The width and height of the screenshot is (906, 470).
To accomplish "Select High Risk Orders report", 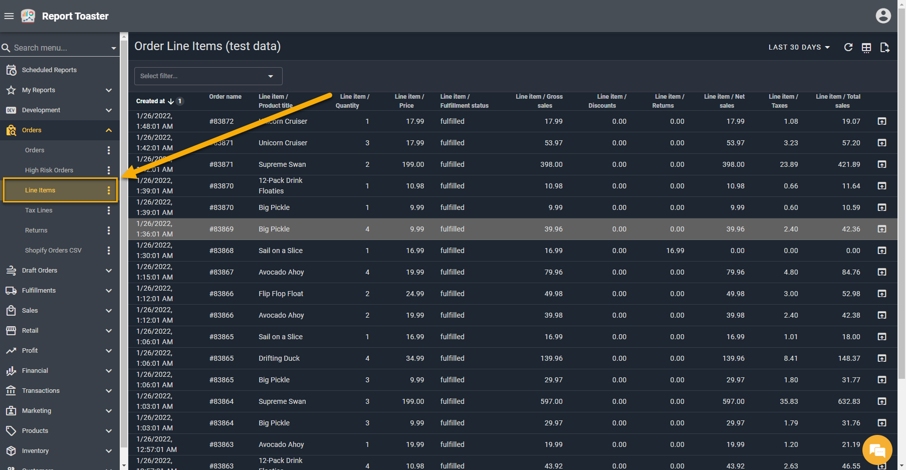I will 49,170.
